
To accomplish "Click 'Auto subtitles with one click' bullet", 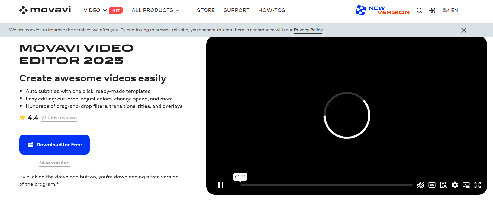I will pyautogui.click(x=88, y=91).
